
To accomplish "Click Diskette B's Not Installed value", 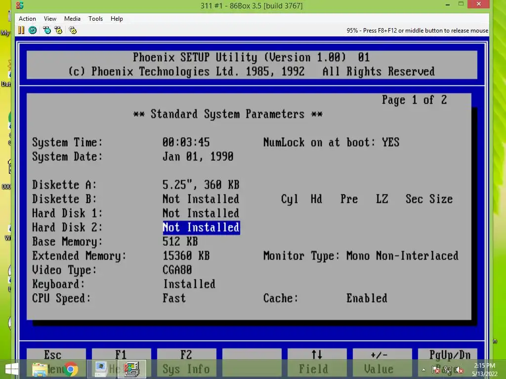I will (201, 199).
